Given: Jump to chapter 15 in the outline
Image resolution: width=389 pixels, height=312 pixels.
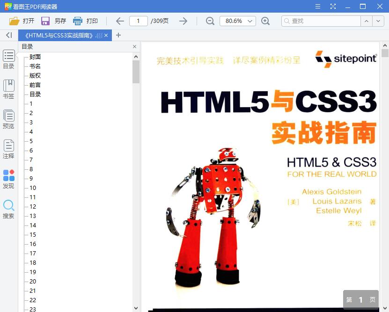Looking at the screenshot, I should tap(33, 235).
